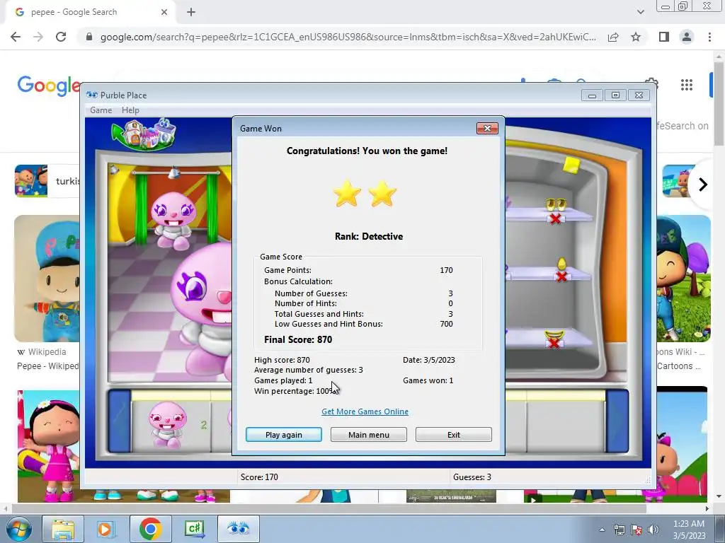Image resolution: width=725 pixels, height=543 pixels.
Task: Maximize the Purble Place window
Action: (615, 95)
